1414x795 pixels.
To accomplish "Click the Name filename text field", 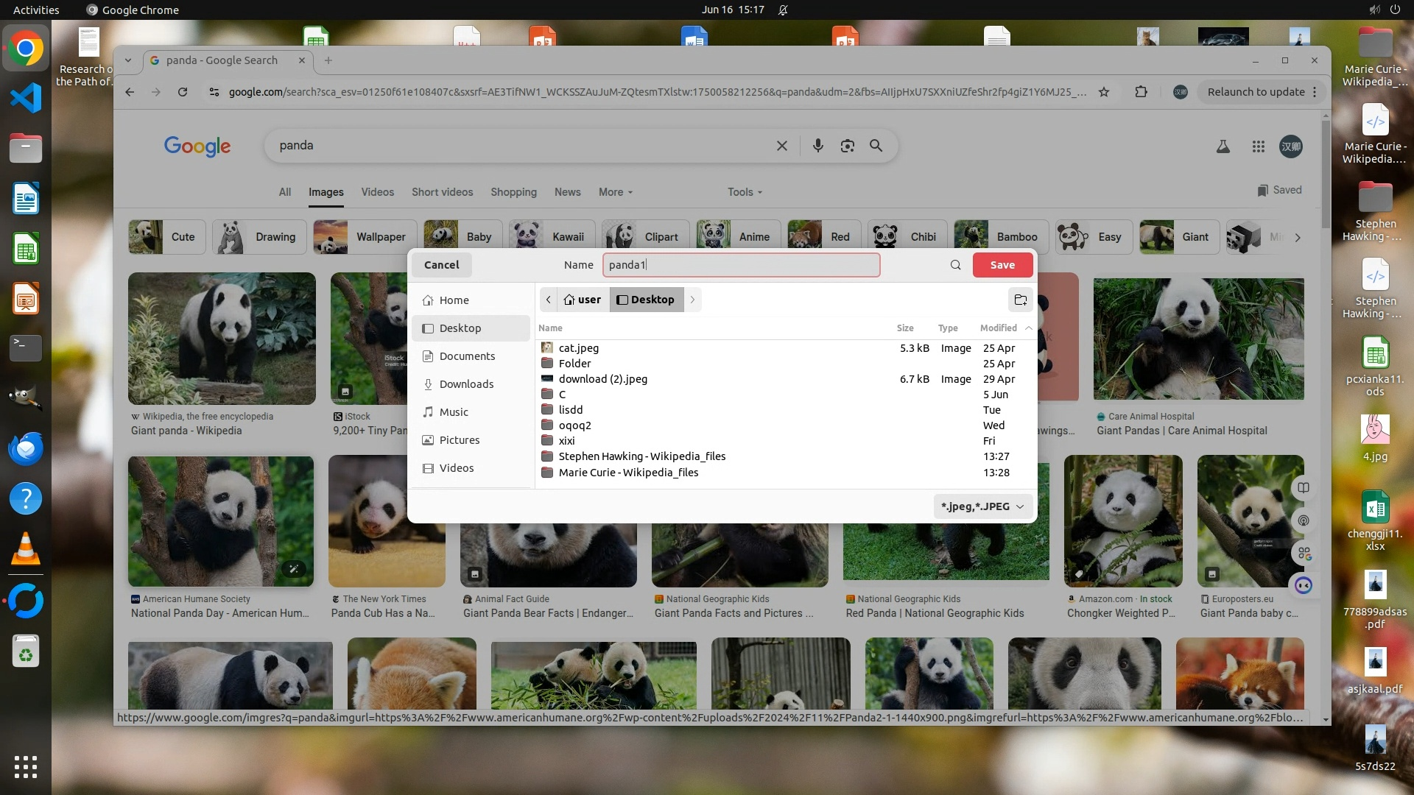I will [740, 265].
